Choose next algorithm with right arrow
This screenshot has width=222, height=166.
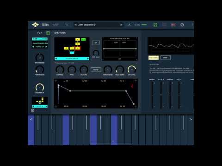(x=88, y=59)
